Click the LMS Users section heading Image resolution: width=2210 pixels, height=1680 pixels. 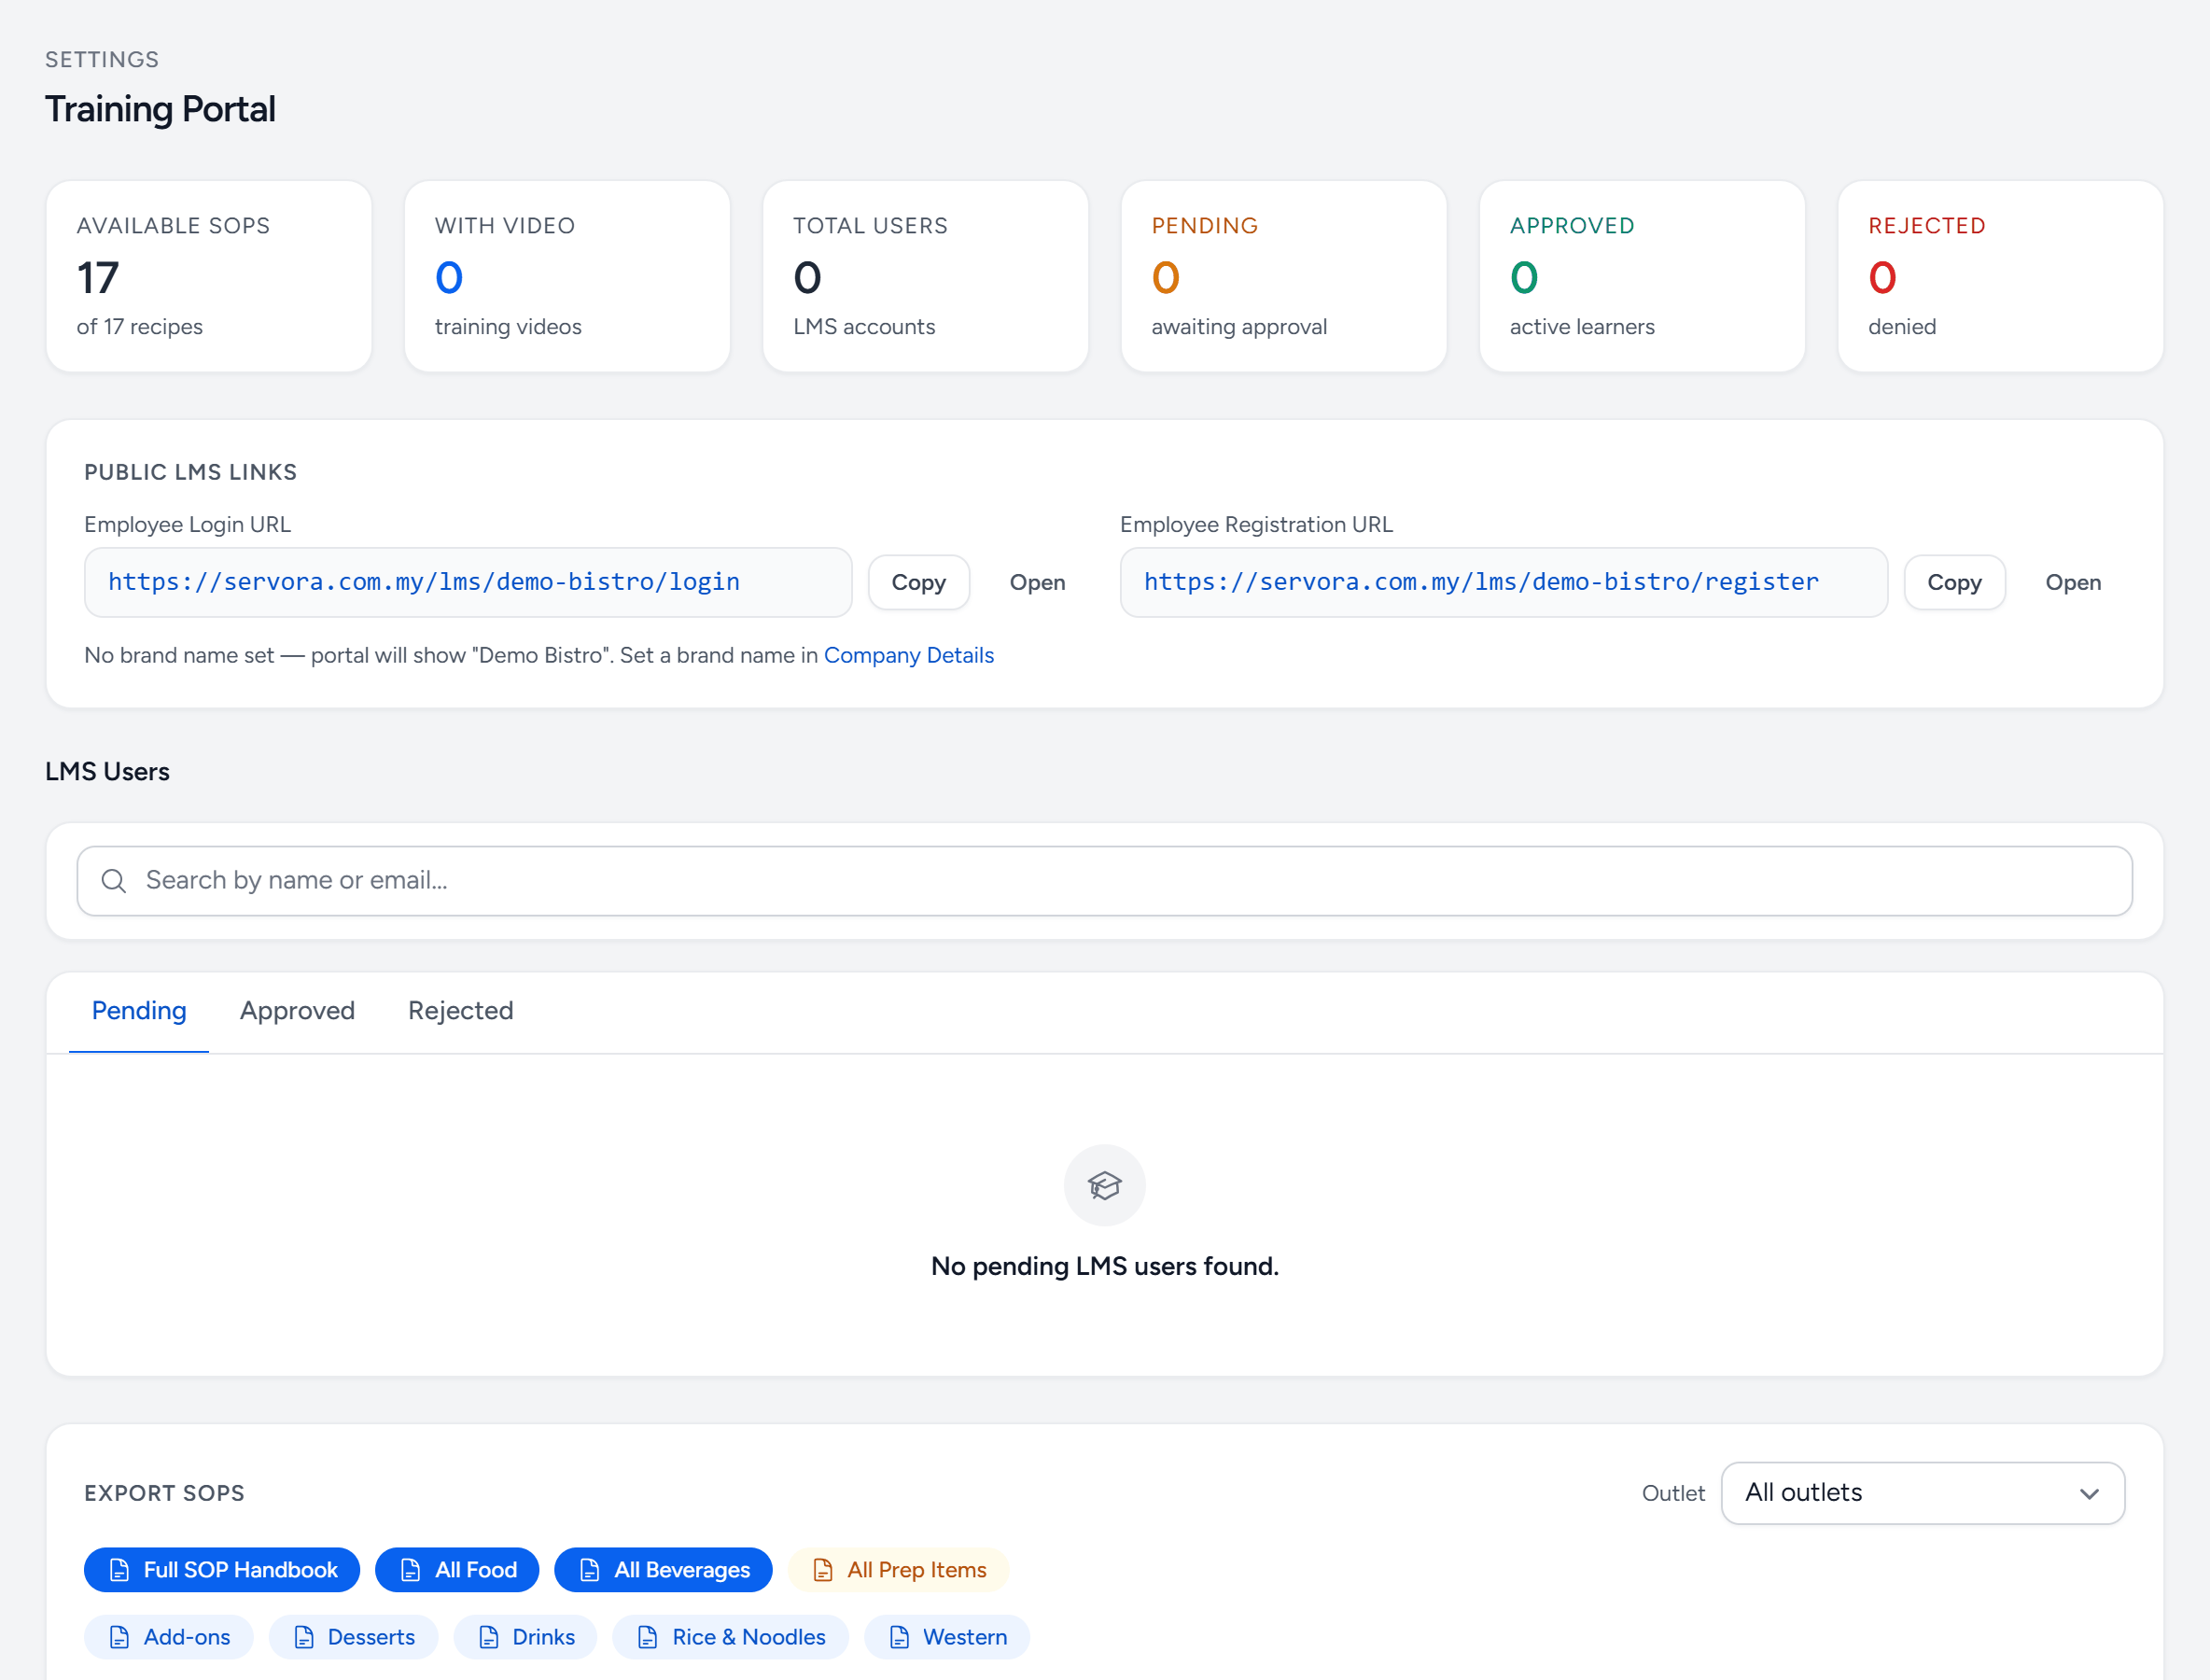pyautogui.click(x=107, y=772)
